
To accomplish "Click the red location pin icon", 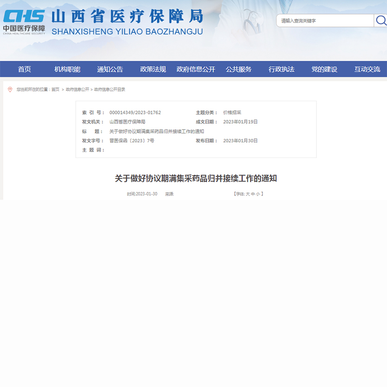I will (10, 89).
